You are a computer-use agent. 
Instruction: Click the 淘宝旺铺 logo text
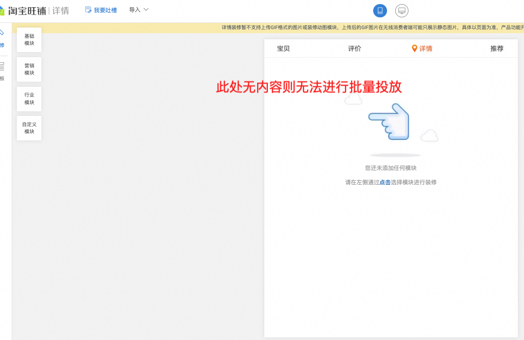[27, 11]
